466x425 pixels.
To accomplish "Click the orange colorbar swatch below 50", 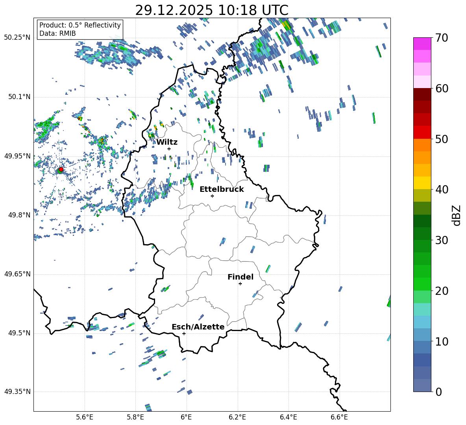I will point(422,145).
